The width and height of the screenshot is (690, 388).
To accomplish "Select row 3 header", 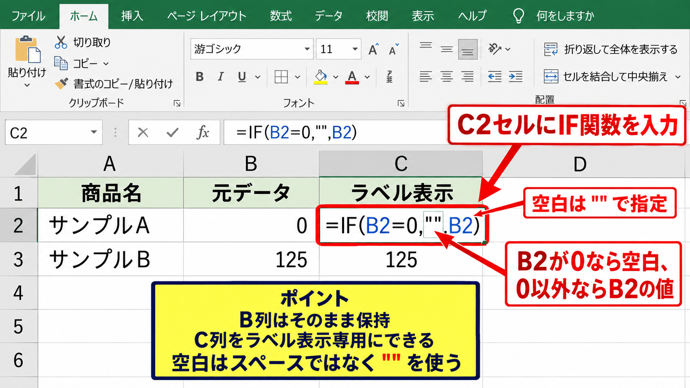I will coord(19,259).
